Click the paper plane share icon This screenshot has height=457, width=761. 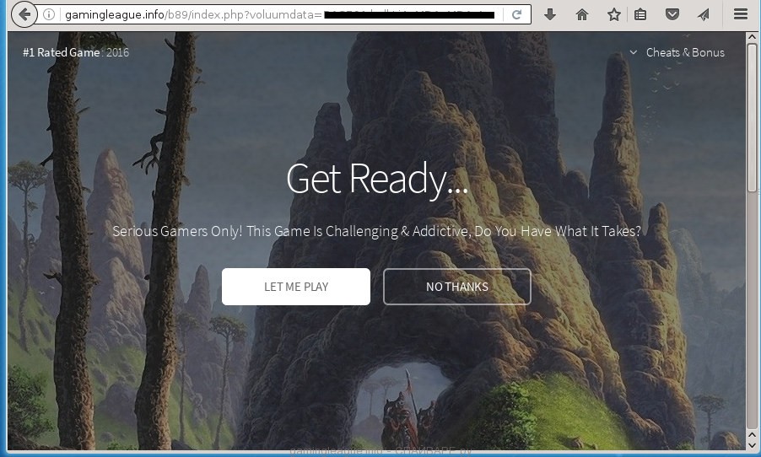point(704,14)
